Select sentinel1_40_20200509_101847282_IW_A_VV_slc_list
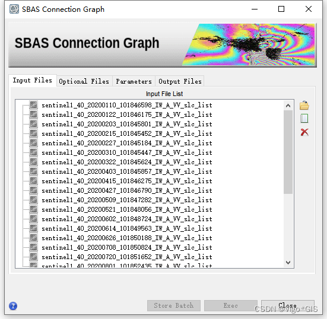327x319 pixels. click(127, 200)
